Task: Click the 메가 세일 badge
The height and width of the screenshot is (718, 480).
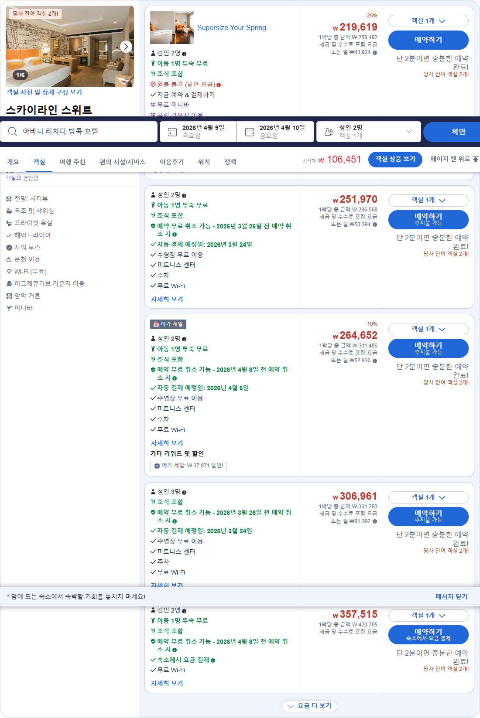Action: [x=168, y=324]
